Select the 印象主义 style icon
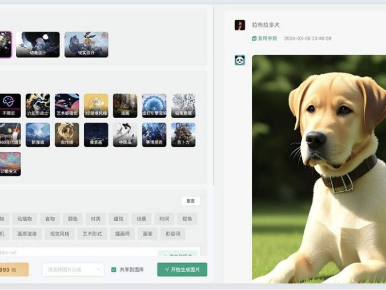This screenshot has width=386, height=290. 10,164
